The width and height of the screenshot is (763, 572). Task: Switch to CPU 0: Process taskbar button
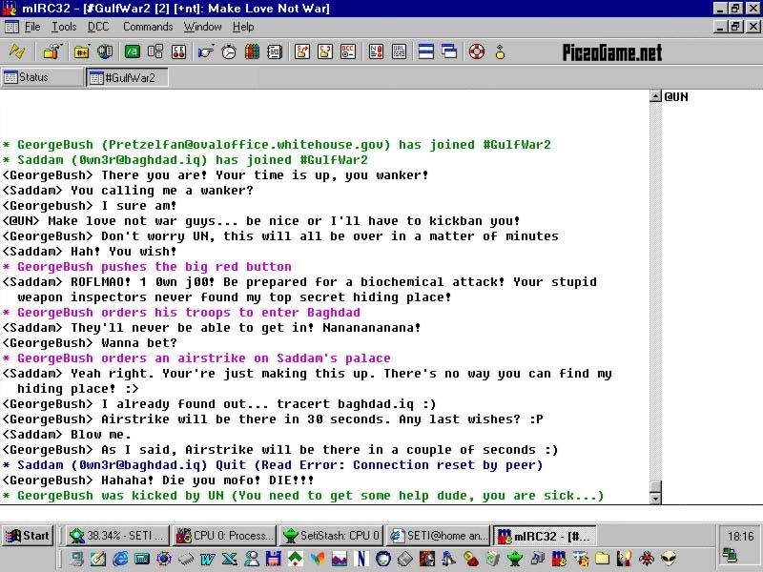click(224, 536)
